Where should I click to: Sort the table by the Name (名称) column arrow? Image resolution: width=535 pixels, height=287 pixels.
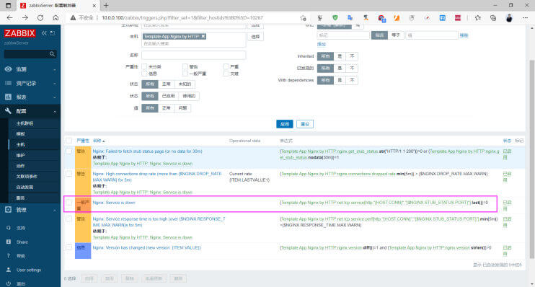pos(103,141)
